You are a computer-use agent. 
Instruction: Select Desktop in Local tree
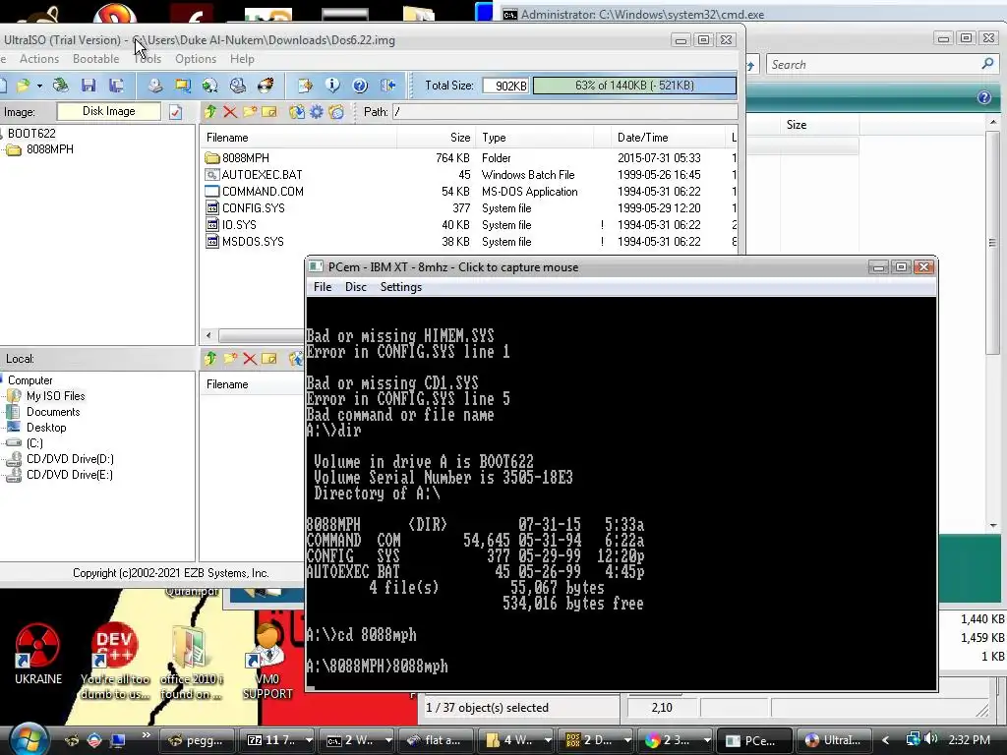click(x=45, y=428)
